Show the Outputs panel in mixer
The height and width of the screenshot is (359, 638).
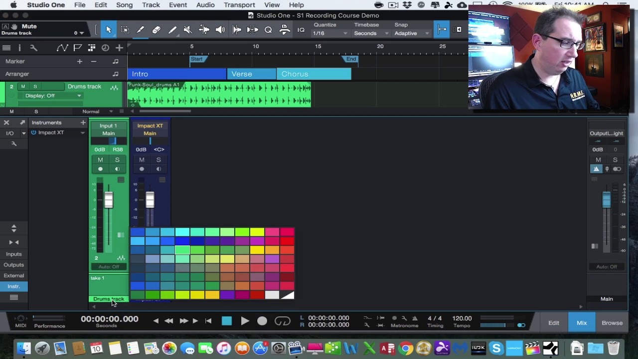pyautogui.click(x=14, y=265)
